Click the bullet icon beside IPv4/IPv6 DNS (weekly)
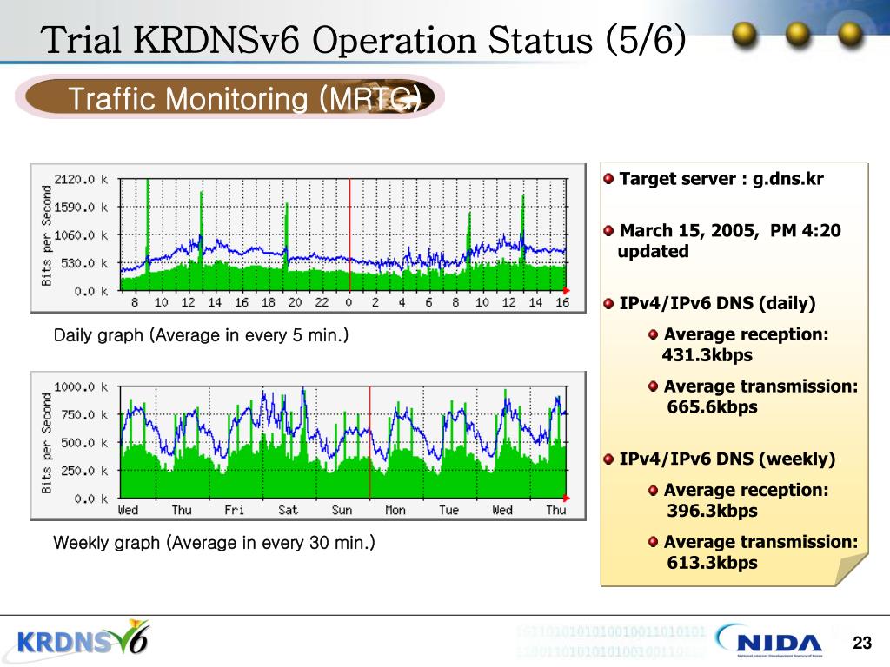Viewport: 890px width, 667px height. [x=608, y=459]
